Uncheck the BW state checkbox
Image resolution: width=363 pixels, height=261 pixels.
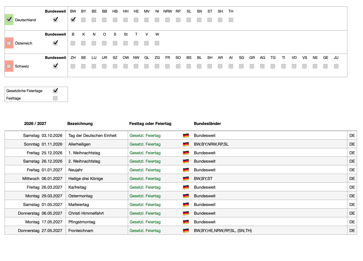[73, 20]
